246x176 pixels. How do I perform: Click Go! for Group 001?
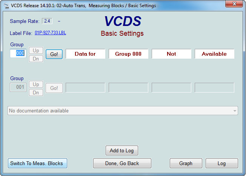pos(54,88)
